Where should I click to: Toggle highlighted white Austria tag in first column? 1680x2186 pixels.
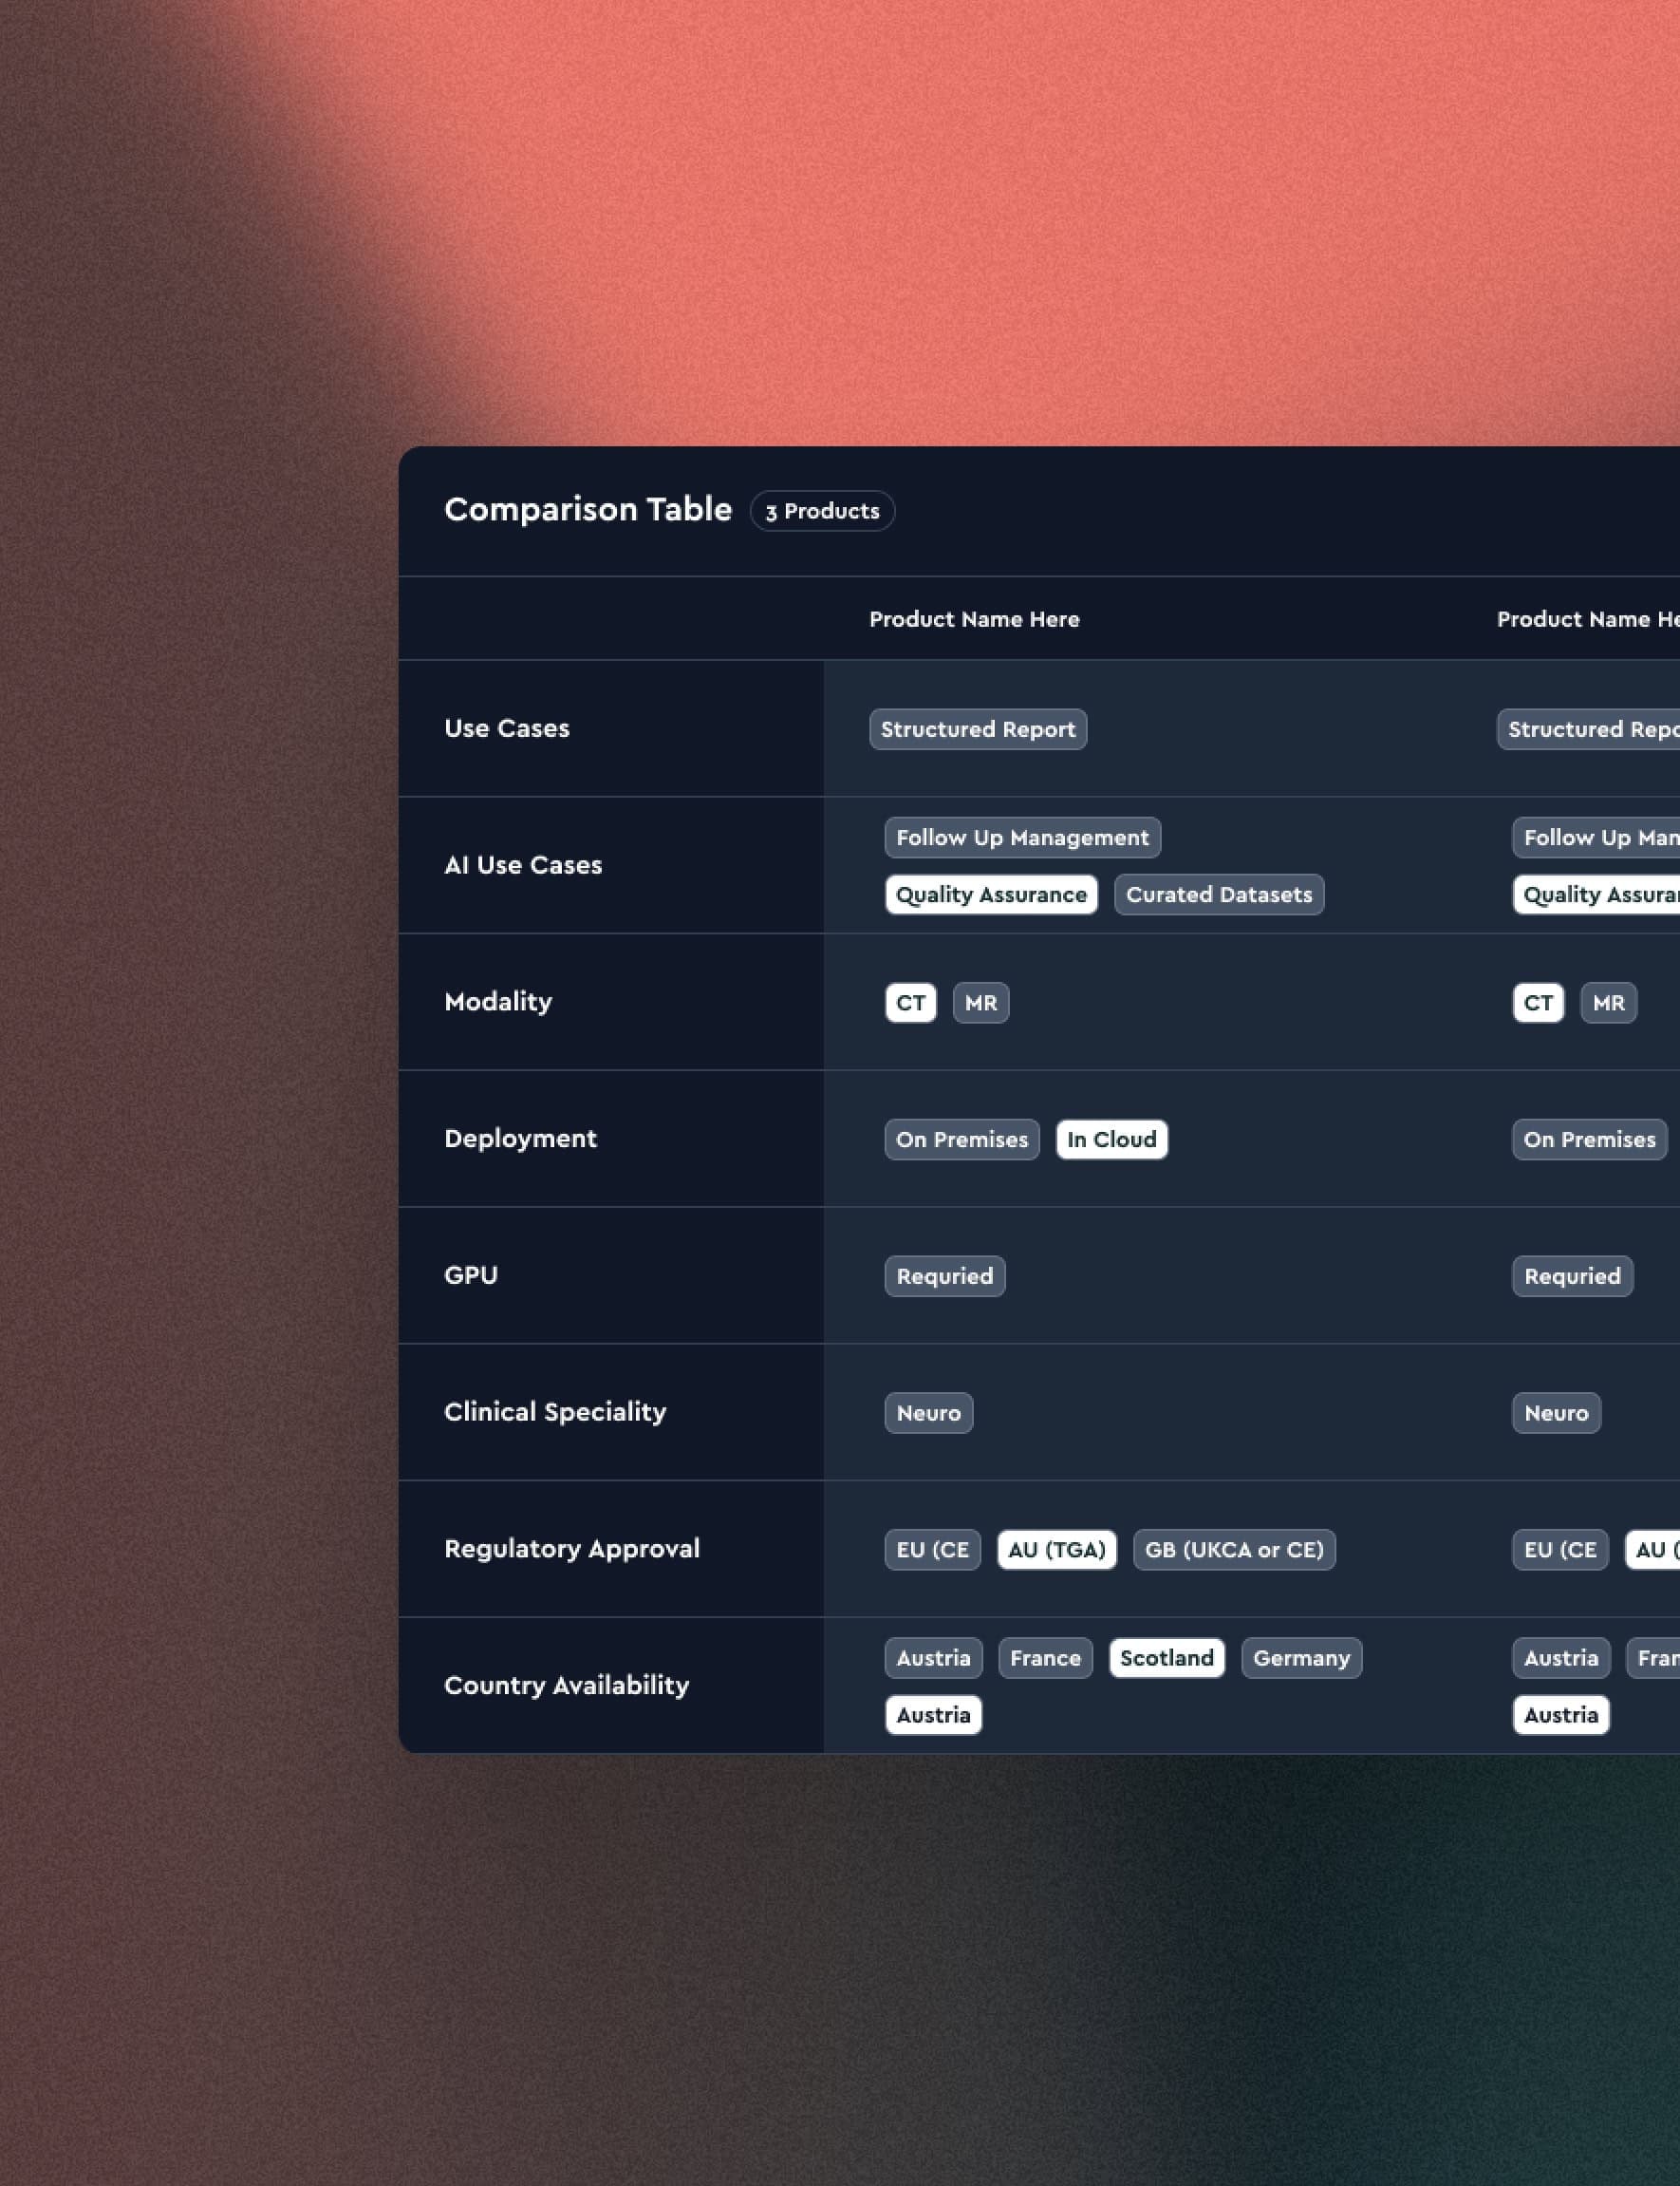point(933,1715)
